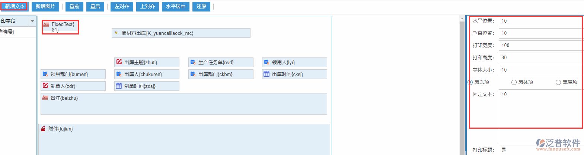Image resolution: width=584 pixels, height=155 pixels.
Task: Click the 左对齐 toolbar button
Action: (122, 6)
